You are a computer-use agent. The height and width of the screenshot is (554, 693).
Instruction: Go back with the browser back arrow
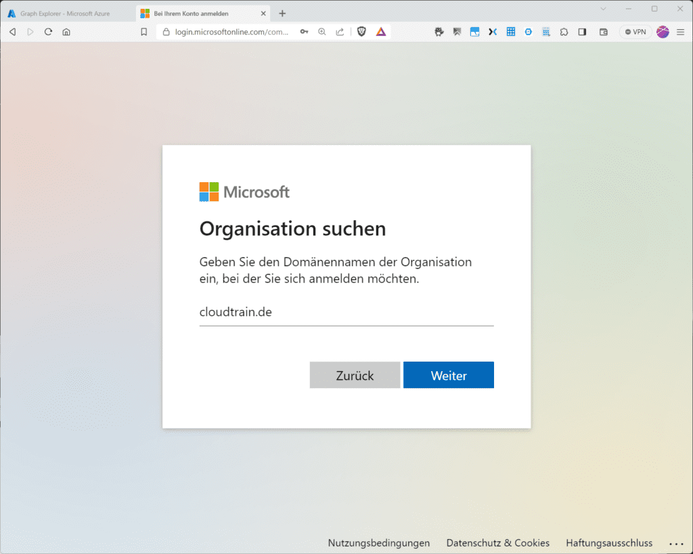(13, 32)
